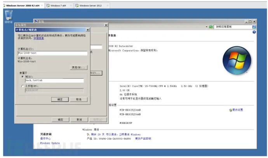Click the domain field containing hack.testlab

coord(54,80)
